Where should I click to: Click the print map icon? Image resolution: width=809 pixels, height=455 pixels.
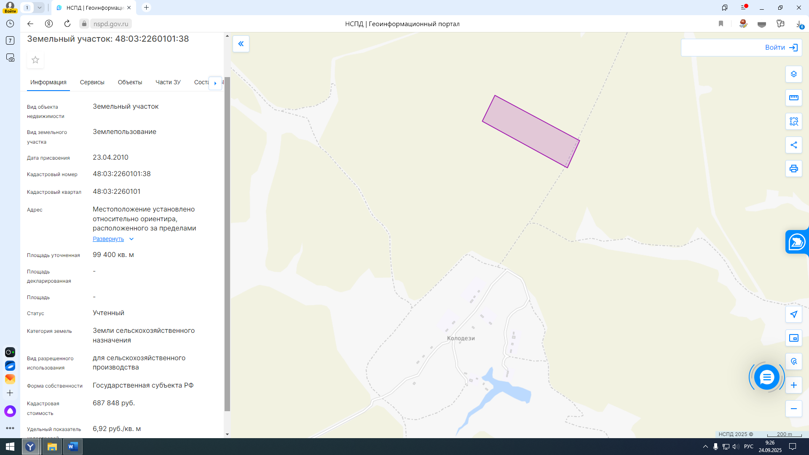point(793,169)
